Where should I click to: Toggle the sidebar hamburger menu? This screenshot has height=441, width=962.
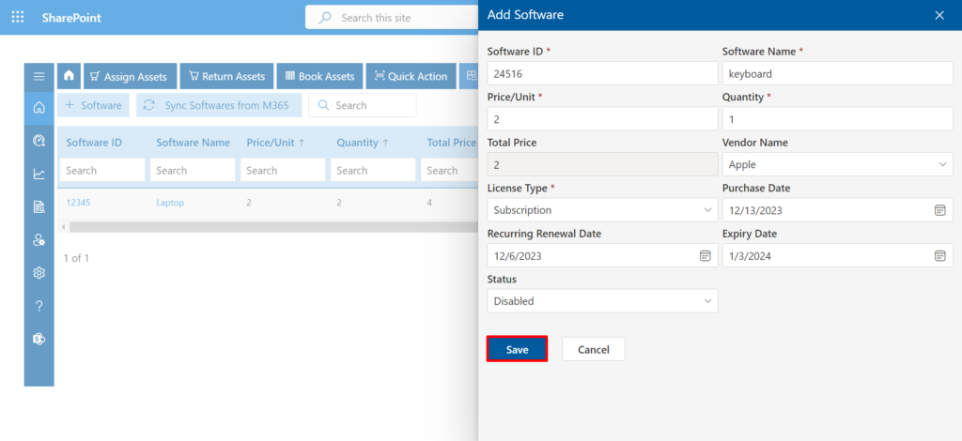click(x=39, y=77)
